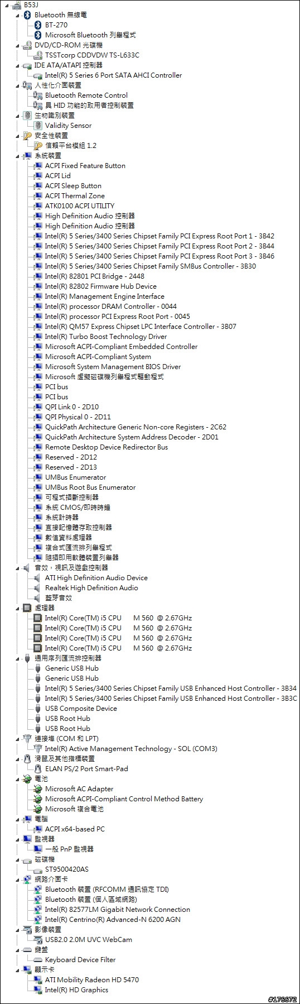
Task: Select Microsoft ACPI-Compliant Control Method Battery
Action: 124,799
